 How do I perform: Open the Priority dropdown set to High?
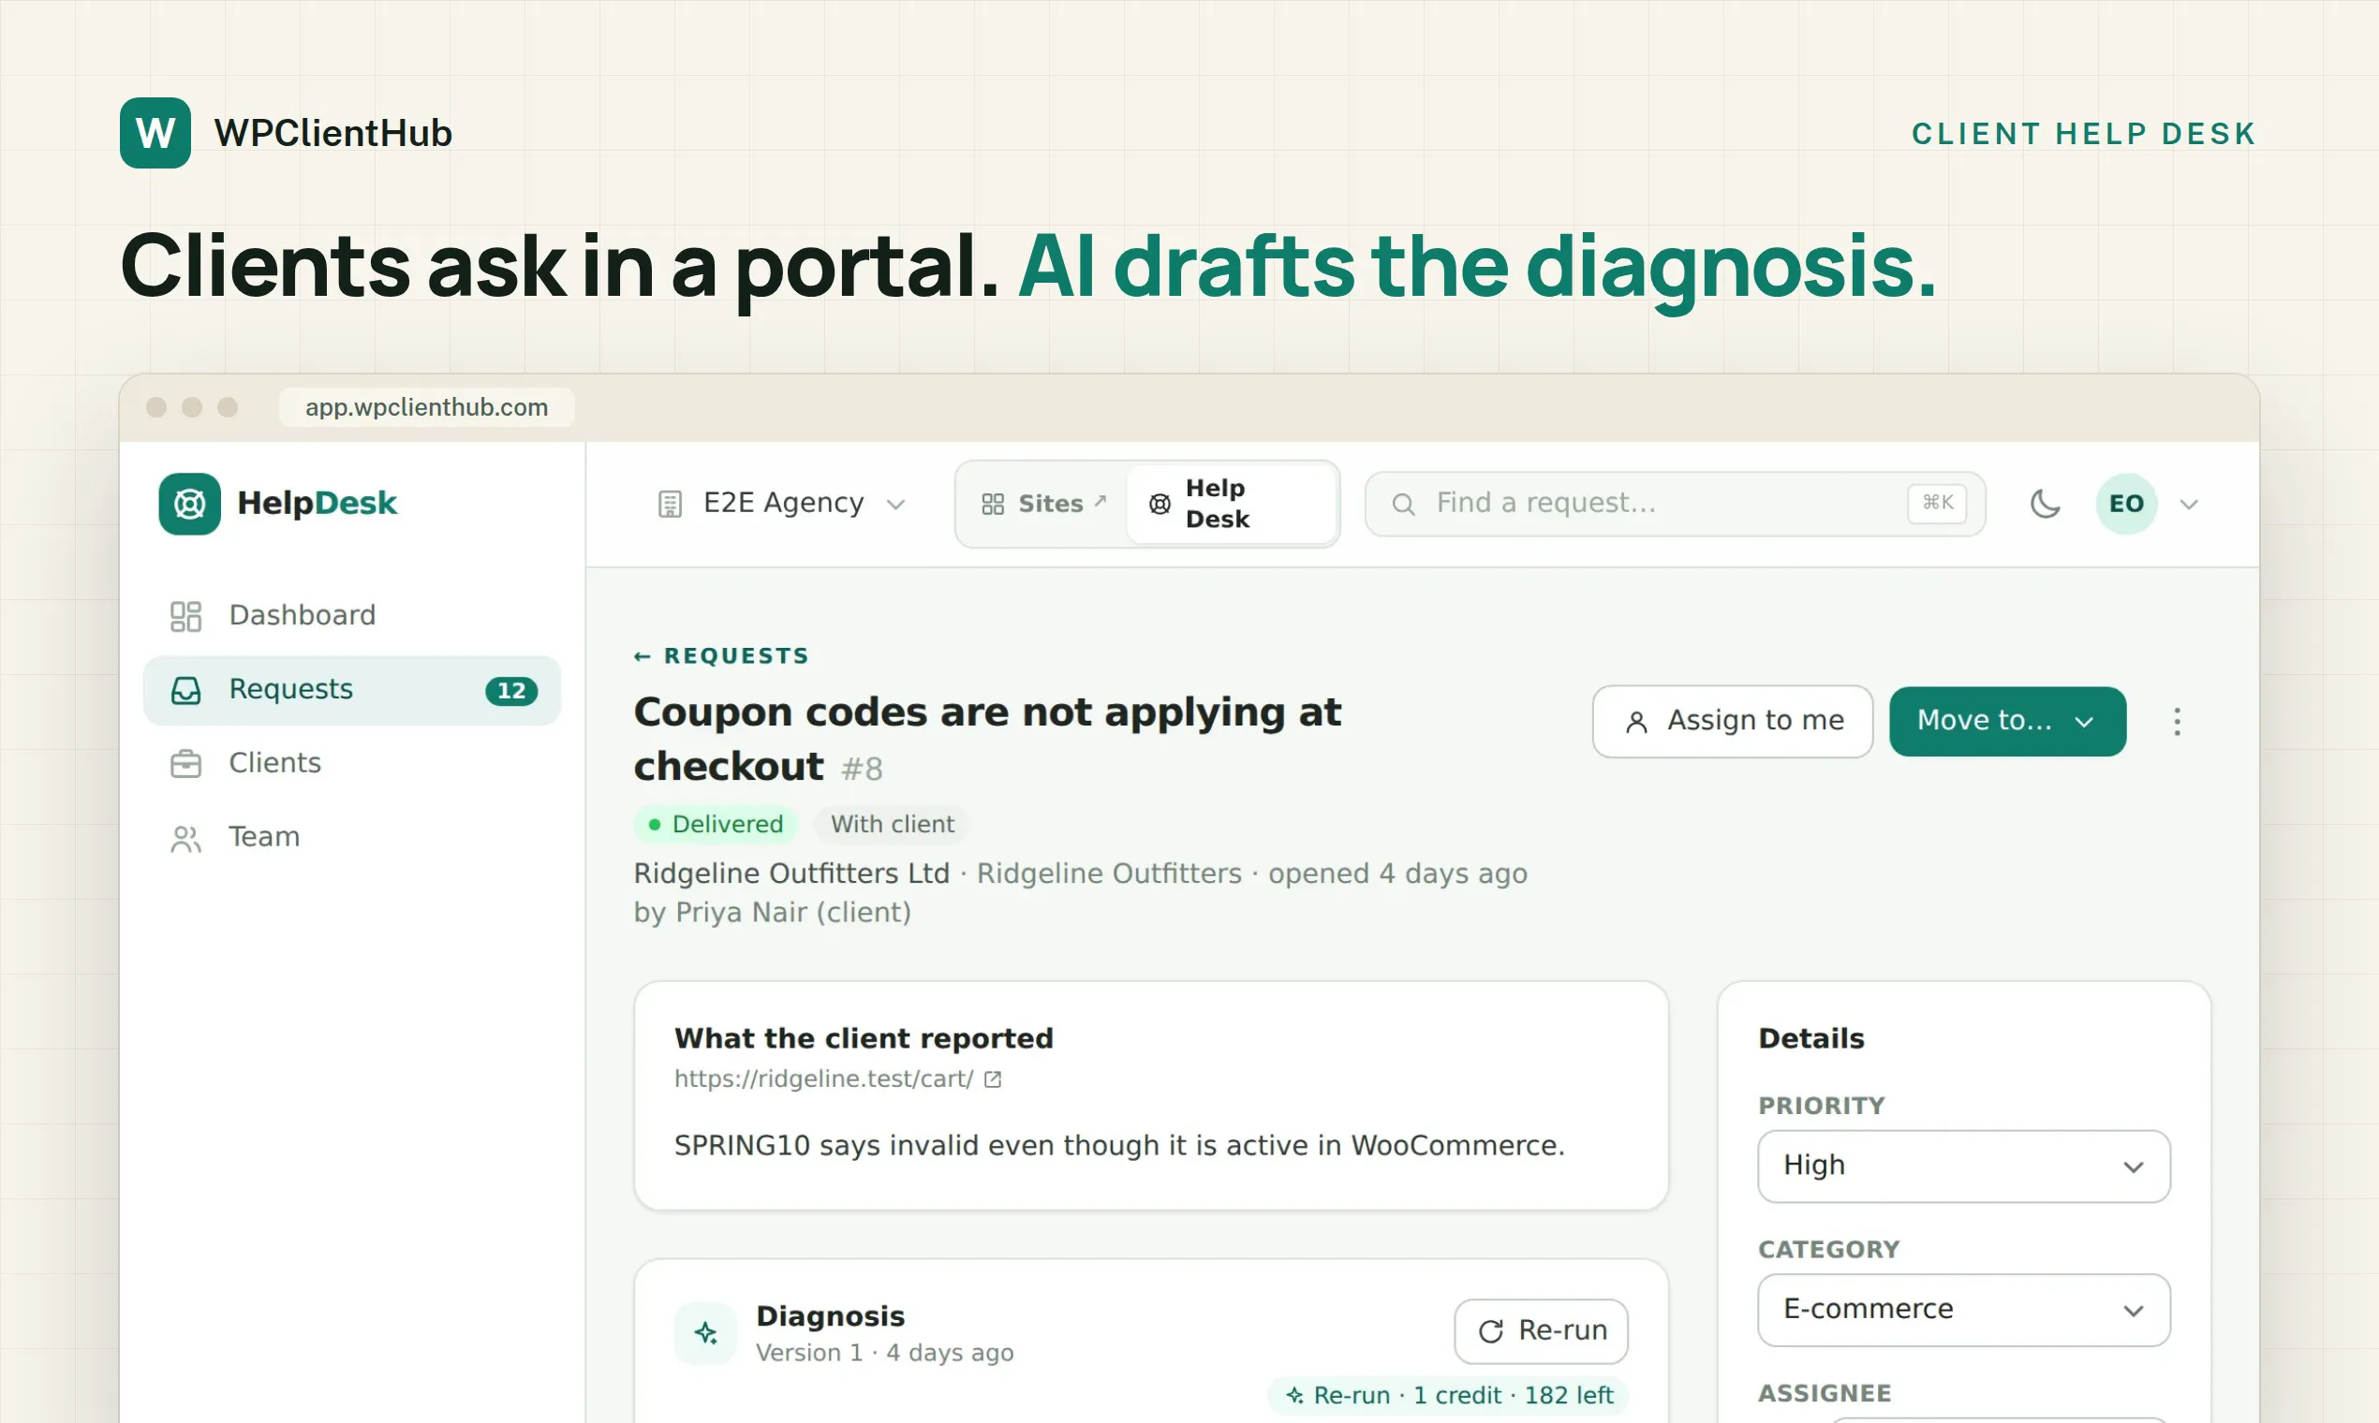pyautogui.click(x=1964, y=1166)
